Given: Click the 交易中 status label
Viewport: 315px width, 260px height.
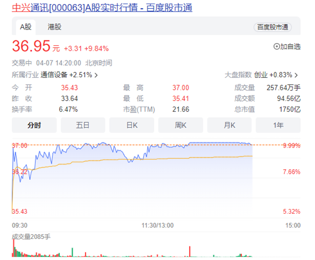Looking at the screenshot, I should pyautogui.click(x=22, y=63).
